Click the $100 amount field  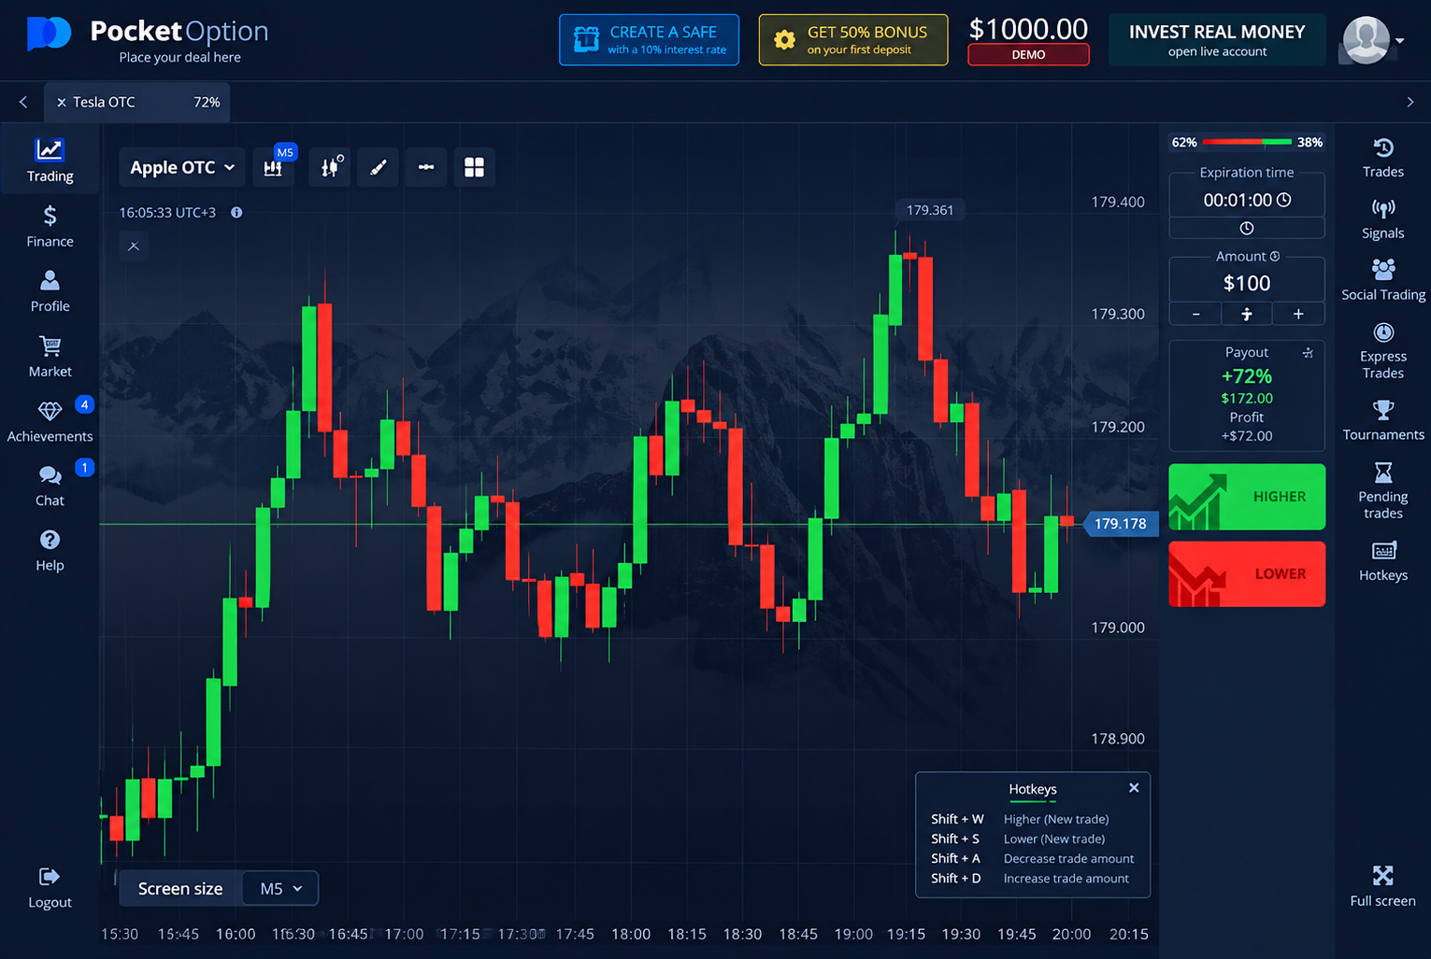click(1246, 282)
